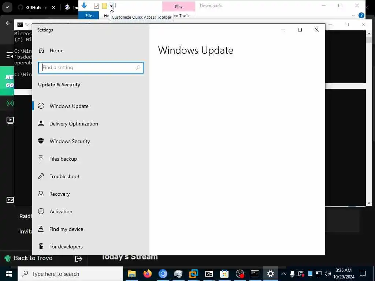This screenshot has height=281, width=375.
Task: Open File Explorer from taskbar
Action: (132, 274)
